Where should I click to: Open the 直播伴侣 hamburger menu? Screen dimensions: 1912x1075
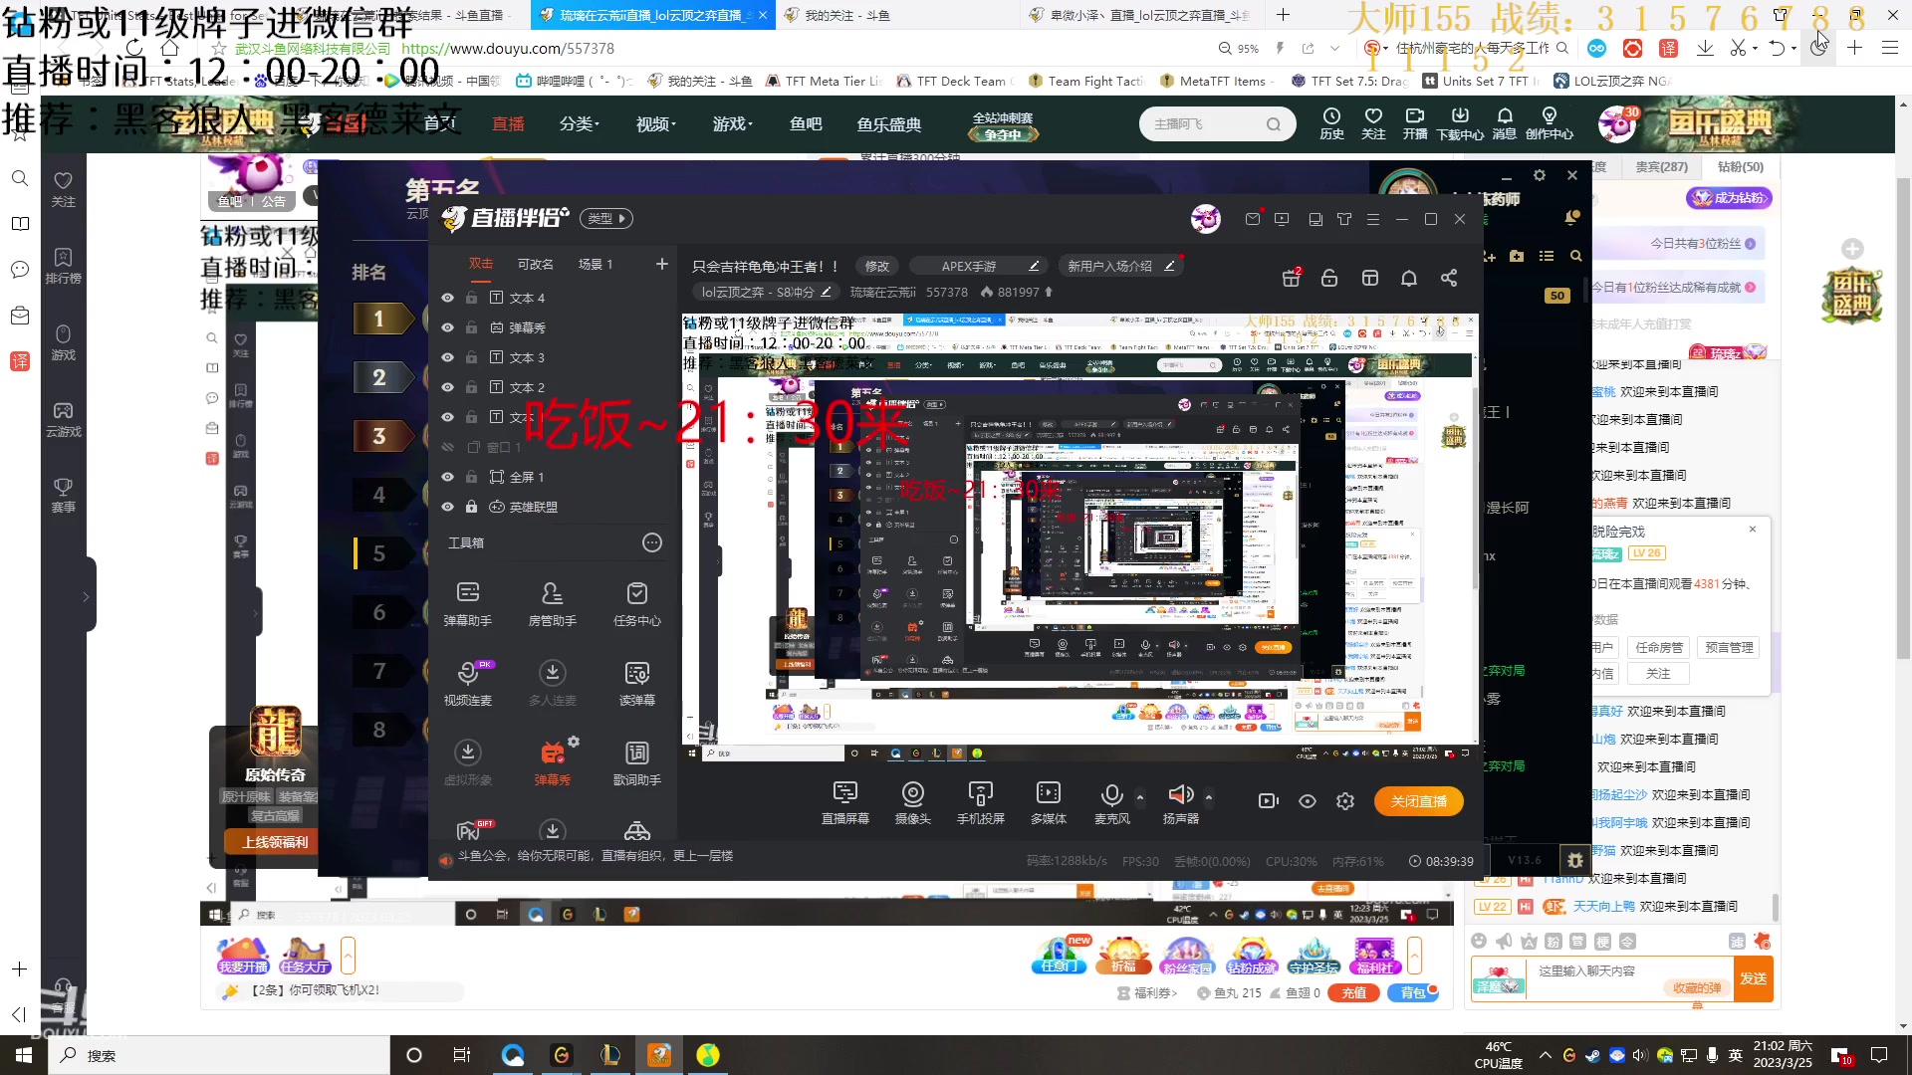pyautogui.click(x=1373, y=219)
